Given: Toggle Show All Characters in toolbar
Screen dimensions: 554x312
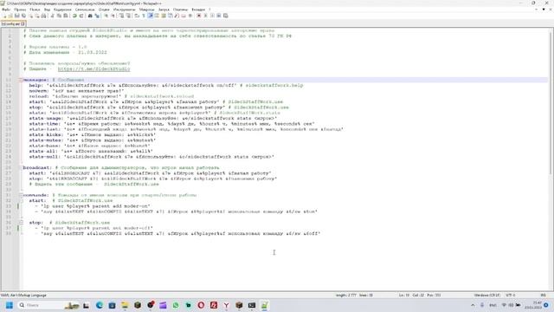Looking at the screenshot, I should coord(144,16).
